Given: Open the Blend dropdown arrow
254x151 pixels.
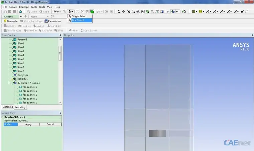Looking at the screenshot, I should pyautogui.click(x=36, y=31).
